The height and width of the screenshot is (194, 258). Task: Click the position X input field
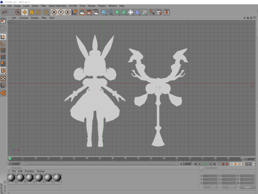click(211, 176)
